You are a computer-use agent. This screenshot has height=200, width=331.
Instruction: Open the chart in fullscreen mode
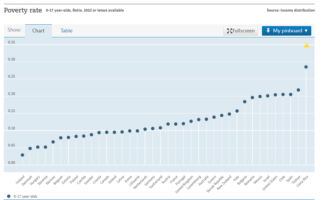(240, 31)
